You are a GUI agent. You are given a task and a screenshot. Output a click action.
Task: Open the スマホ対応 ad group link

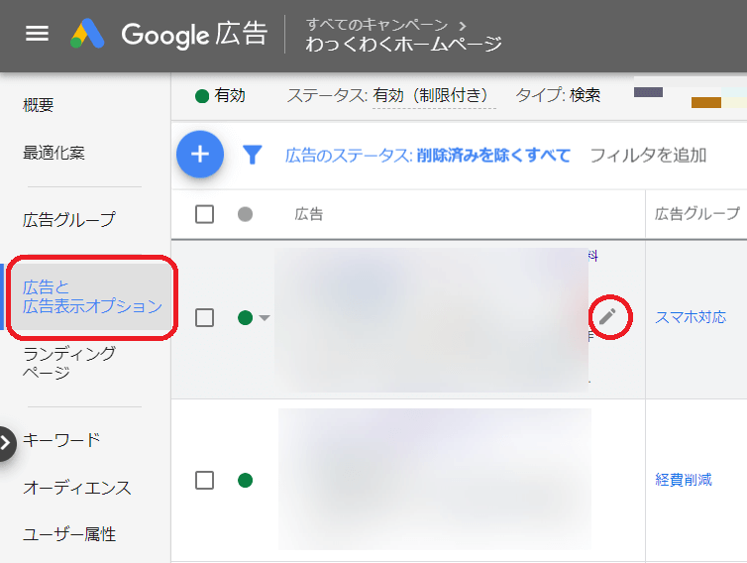(691, 317)
